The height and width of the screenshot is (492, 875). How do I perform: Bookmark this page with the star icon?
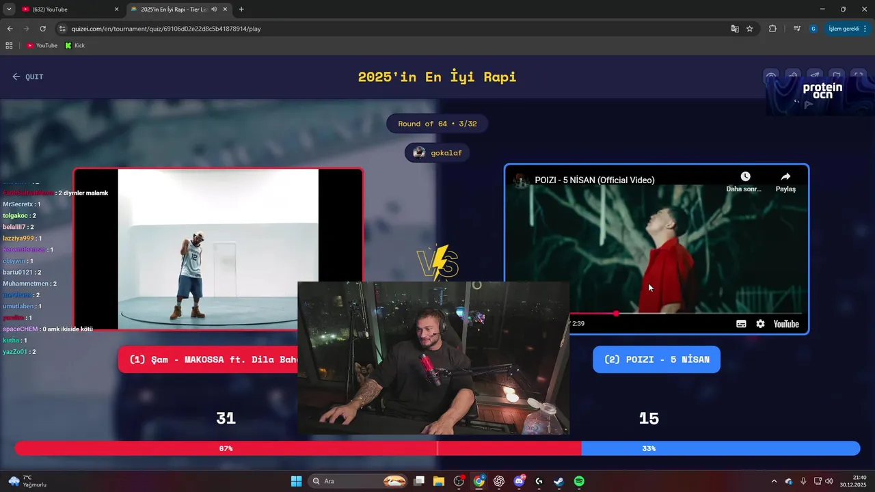click(x=750, y=29)
